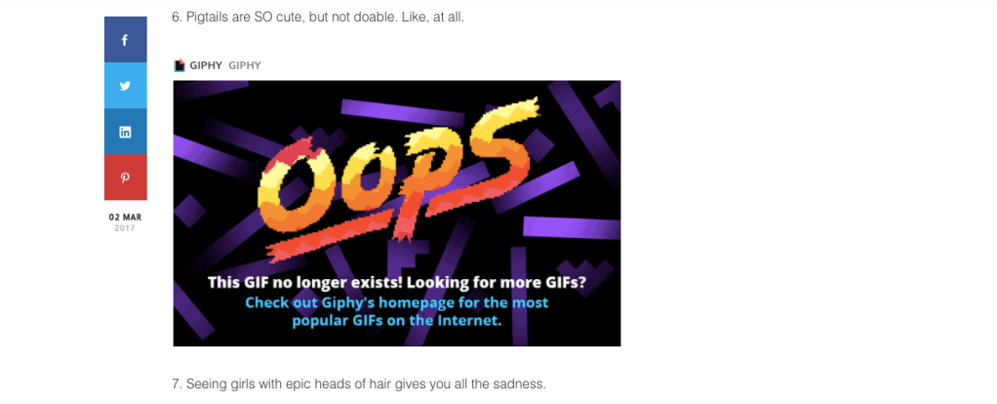
Task: Click the 02 MAR publish date
Action: tap(125, 217)
